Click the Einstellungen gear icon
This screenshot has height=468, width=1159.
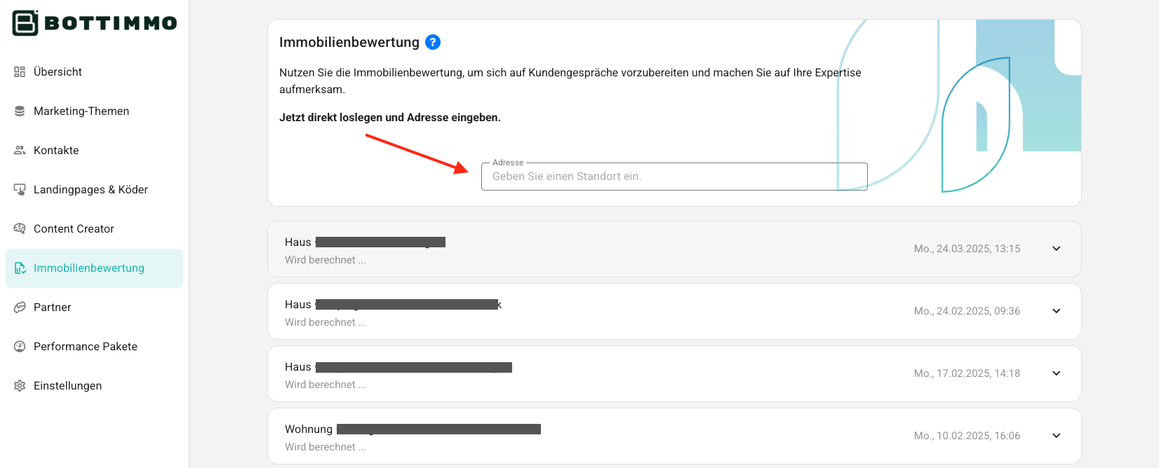click(x=20, y=385)
